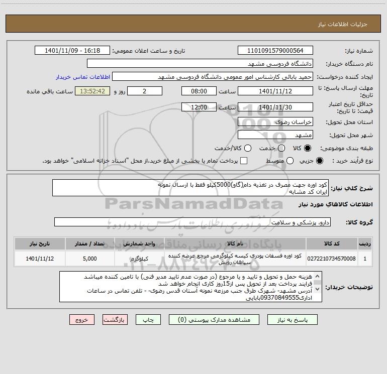Click the توضیحات خریدار text area

pos(190,287)
